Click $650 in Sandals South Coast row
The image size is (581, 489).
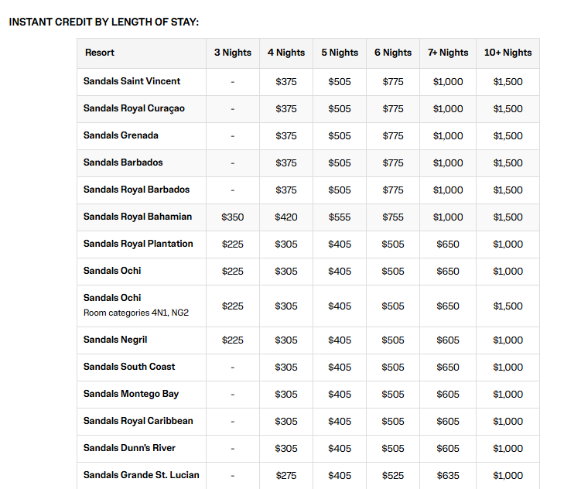click(448, 368)
